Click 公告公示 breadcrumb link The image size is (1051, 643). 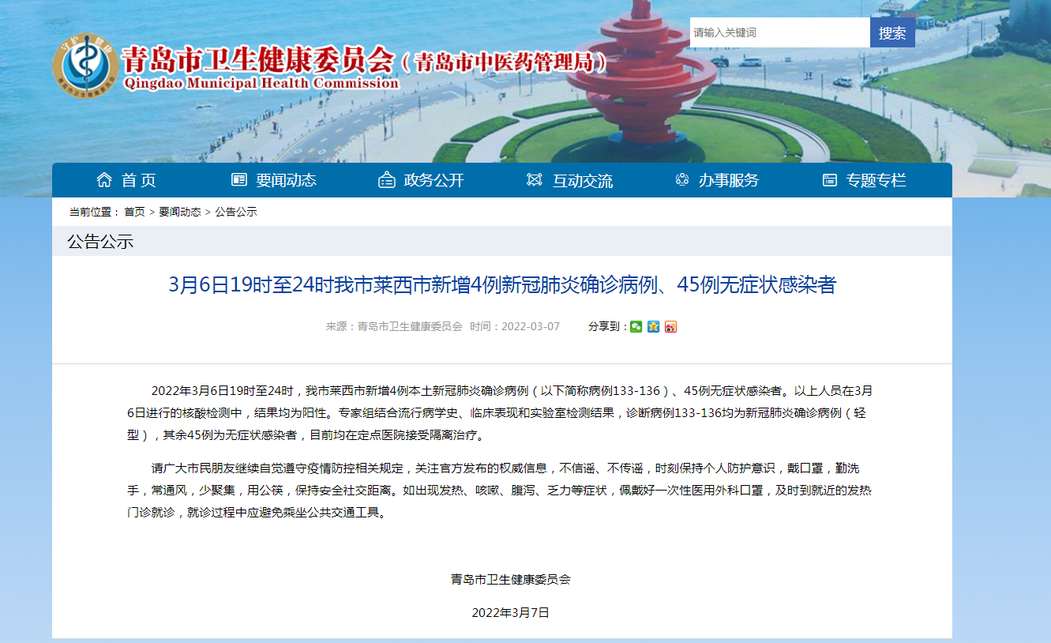(x=236, y=212)
